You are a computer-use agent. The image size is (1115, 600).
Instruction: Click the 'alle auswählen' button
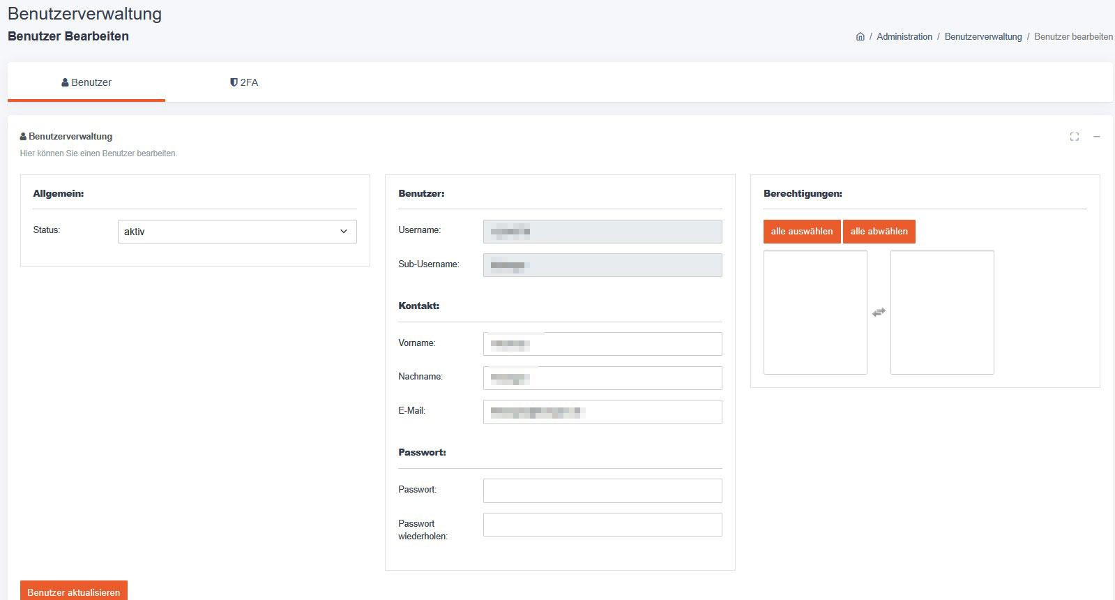[x=801, y=232]
